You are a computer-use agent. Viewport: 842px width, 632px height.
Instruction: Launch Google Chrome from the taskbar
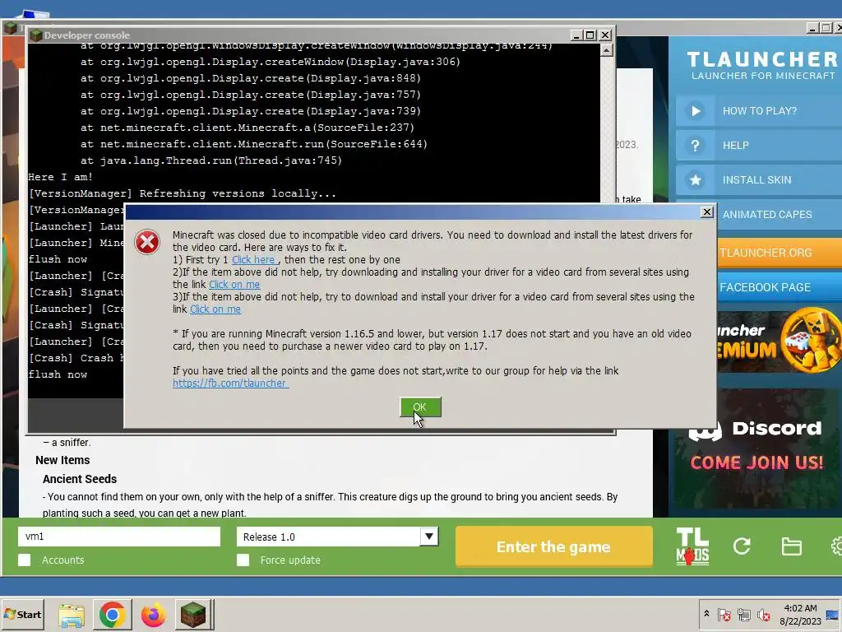[x=112, y=615]
